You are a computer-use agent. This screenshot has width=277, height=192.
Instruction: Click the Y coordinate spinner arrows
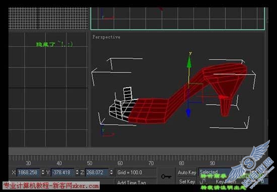tap(77, 172)
